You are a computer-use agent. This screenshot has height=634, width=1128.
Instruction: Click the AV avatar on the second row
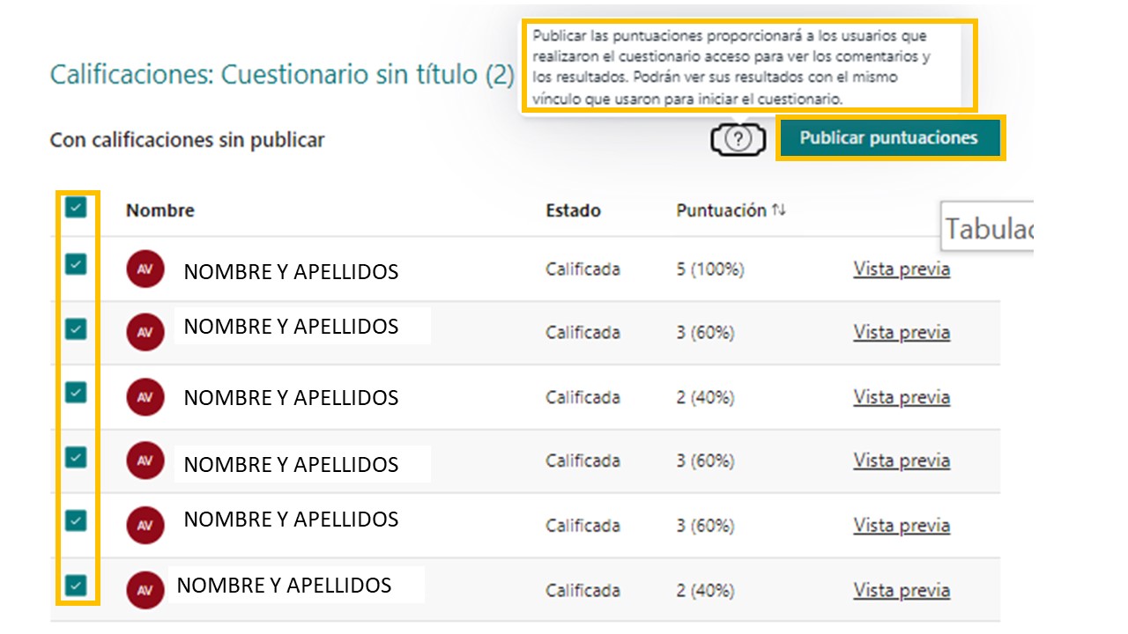pyautogui.click(x=145, y=332)
